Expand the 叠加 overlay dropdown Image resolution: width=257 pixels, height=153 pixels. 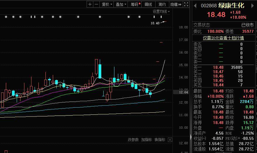pos(121,4)
